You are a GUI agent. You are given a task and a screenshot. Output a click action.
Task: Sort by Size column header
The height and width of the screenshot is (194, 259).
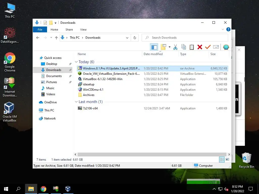[x=213, y=54]
